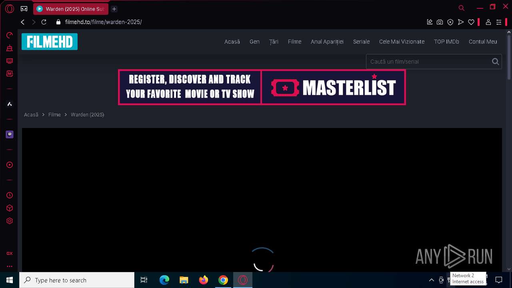512x288 pixels.
Task: Open the M chip icon in sidebar
Action: click(10, 74)
